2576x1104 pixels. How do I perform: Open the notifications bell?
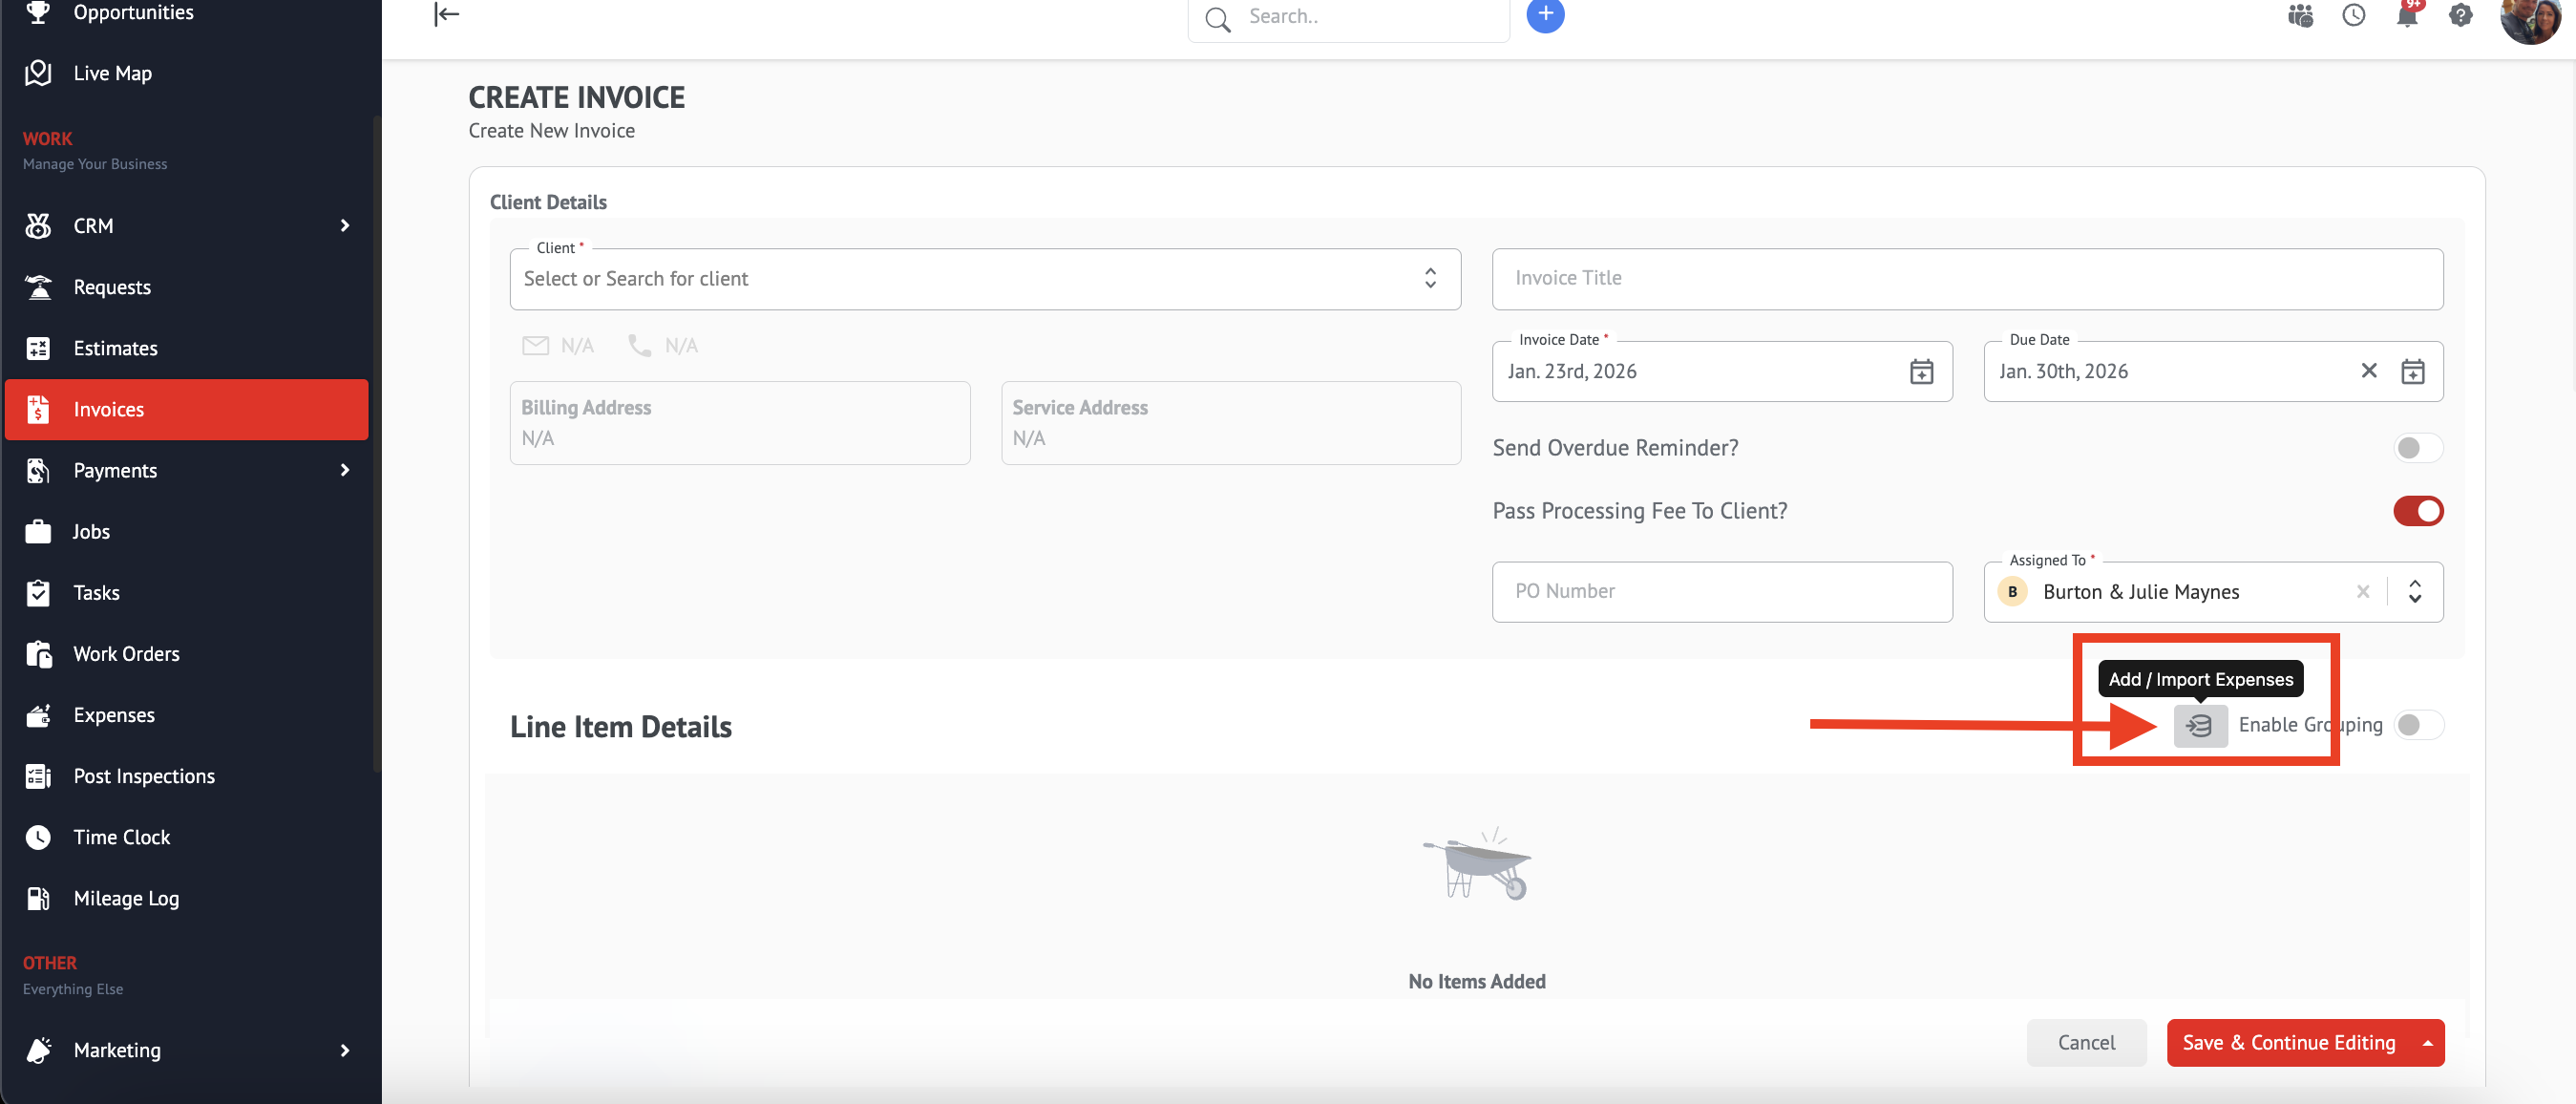(x=2406, y=16)
